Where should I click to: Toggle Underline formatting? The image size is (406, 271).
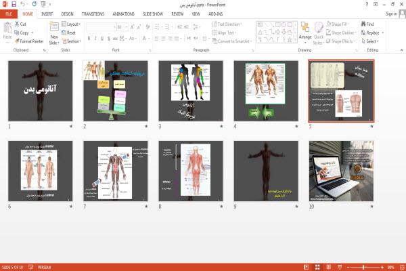tap(102, 39)
